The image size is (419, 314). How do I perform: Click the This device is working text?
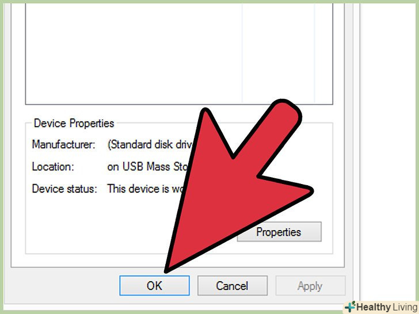pyautogui.click(x=145, y=189)
